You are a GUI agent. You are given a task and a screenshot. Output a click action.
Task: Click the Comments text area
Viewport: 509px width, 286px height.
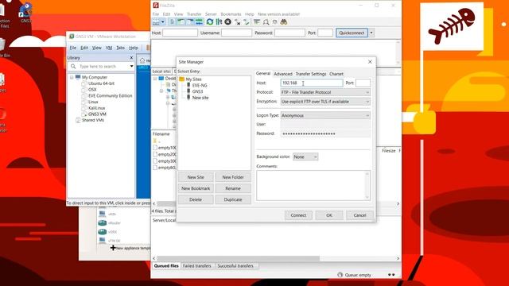click(x=313, y=185)
